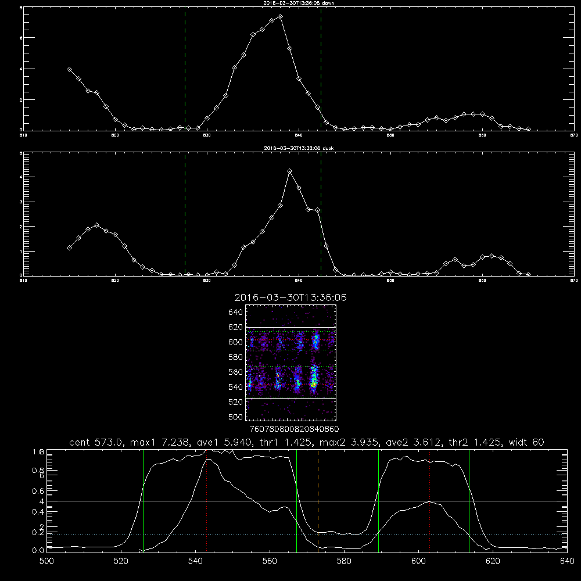The width and height of the screenshot is (581, 581).
Task: Click the green vertical line near 614 in bottom plot
Action: click(x=469, y=501)
